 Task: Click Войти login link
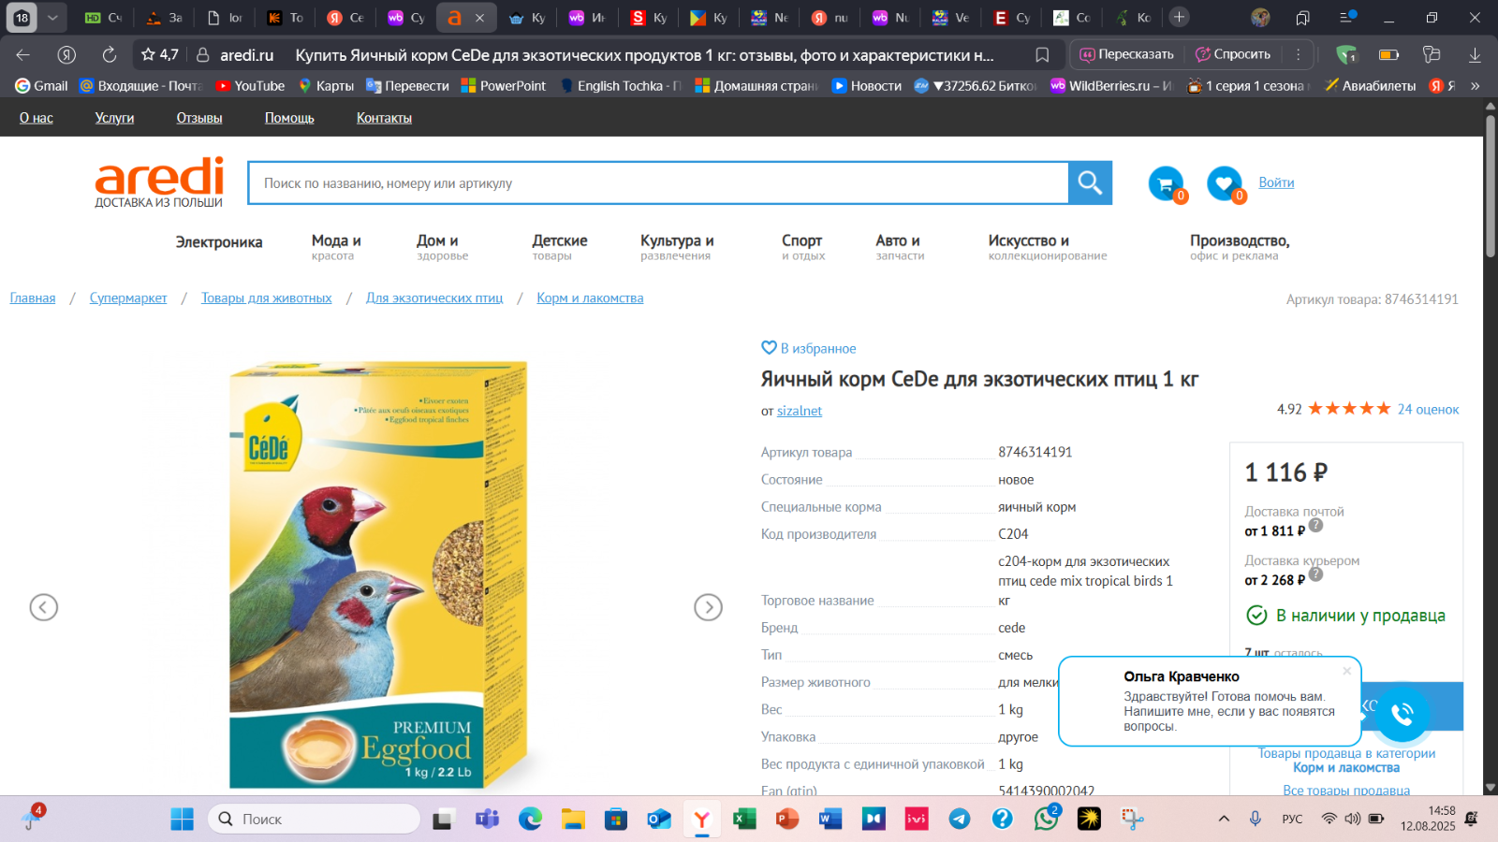(1276, 182)
